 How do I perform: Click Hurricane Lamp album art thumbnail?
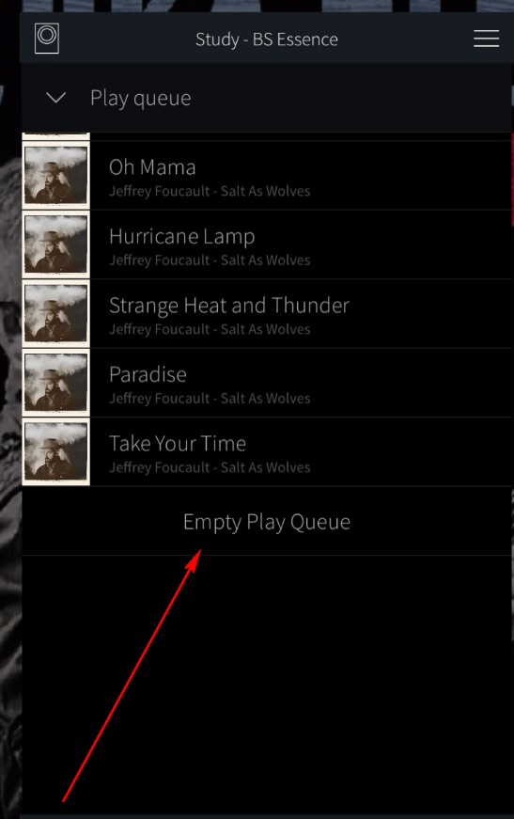pos(55,244)
